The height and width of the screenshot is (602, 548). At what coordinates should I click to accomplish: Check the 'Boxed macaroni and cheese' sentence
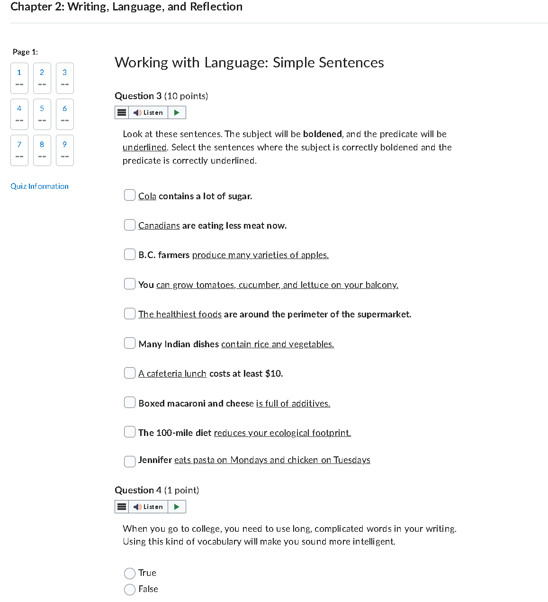point(129,402)
